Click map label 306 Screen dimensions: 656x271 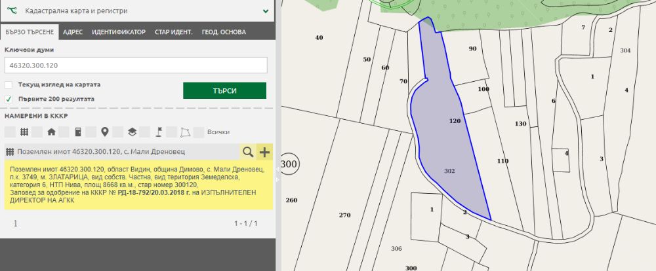point(396,249)
